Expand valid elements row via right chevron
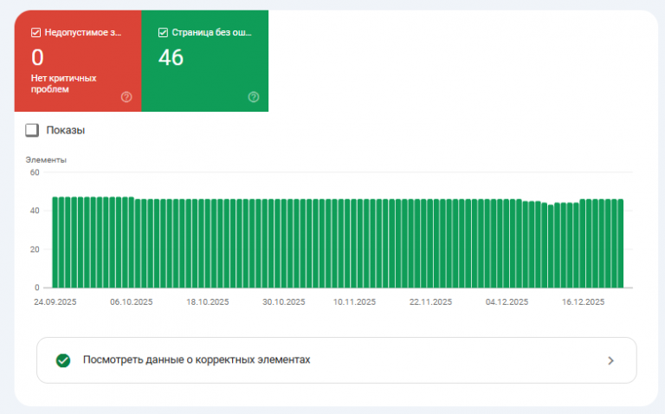665x414 pixels. click(610, 360)
